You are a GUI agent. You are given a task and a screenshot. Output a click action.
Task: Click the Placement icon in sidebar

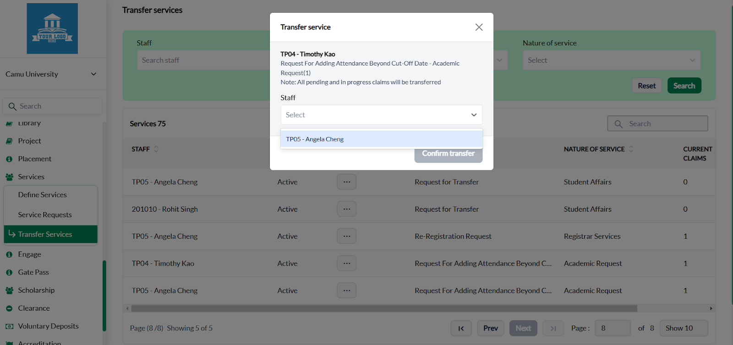tap(9, 159)
